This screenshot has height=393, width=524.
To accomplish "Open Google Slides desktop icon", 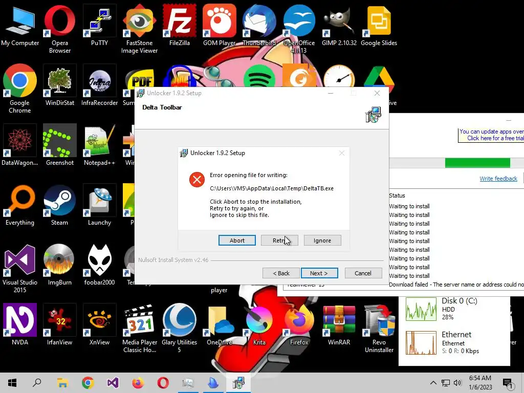I will 379,25.
